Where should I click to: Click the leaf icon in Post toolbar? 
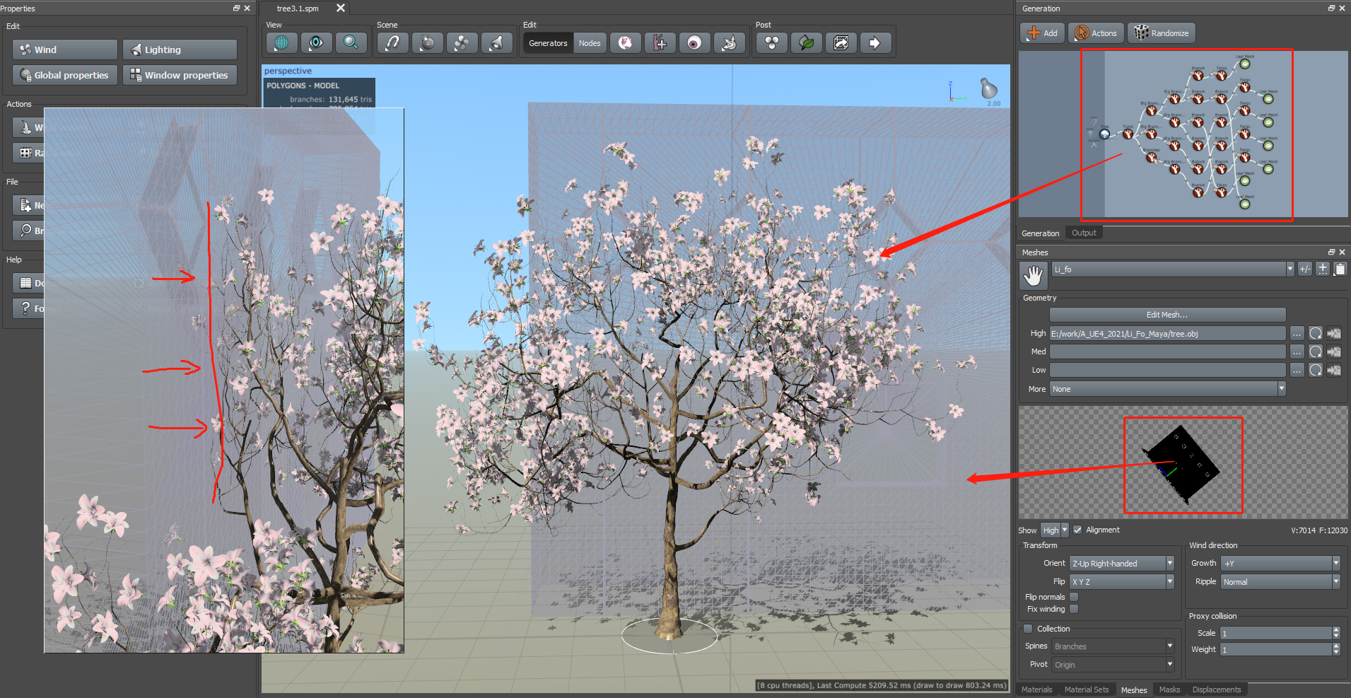806,43
